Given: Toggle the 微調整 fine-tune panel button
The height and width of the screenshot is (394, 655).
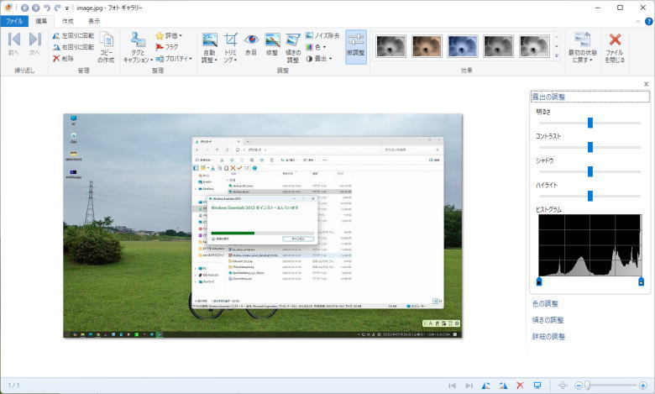Looking at the screenshot, I should pyautogui.click(x=355, y=47).
